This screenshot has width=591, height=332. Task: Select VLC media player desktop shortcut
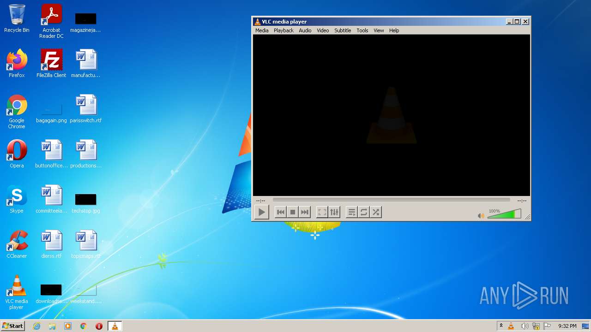[x=17, y=292]
